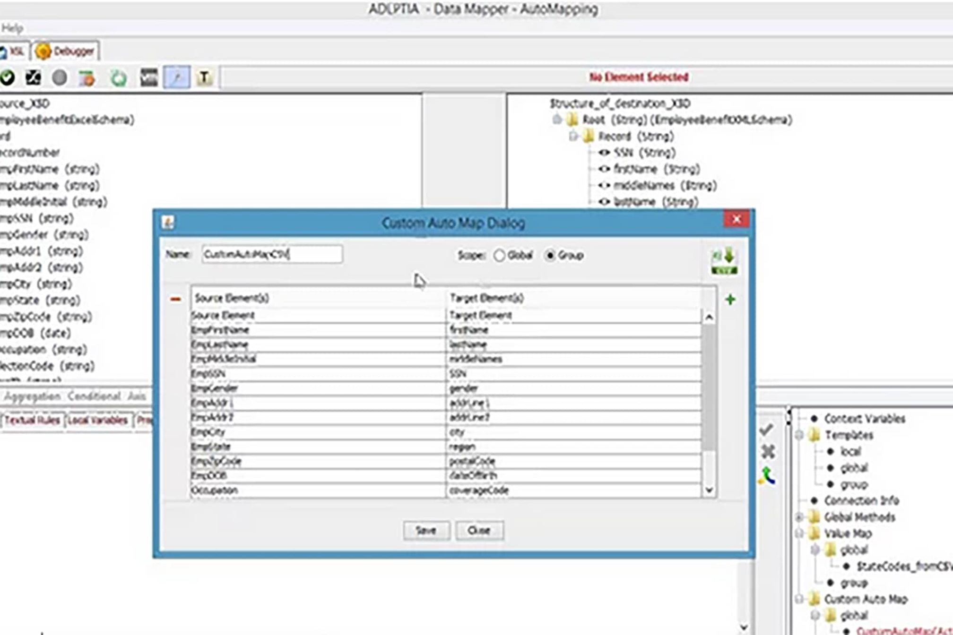Switch to the Debugger tab

[x=66, y=51]
